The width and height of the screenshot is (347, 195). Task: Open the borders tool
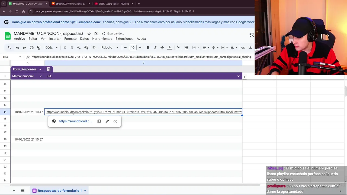(186, 47)
